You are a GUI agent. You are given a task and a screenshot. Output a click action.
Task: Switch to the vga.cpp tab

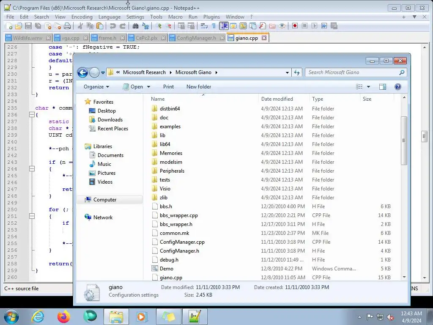(70, 38)
